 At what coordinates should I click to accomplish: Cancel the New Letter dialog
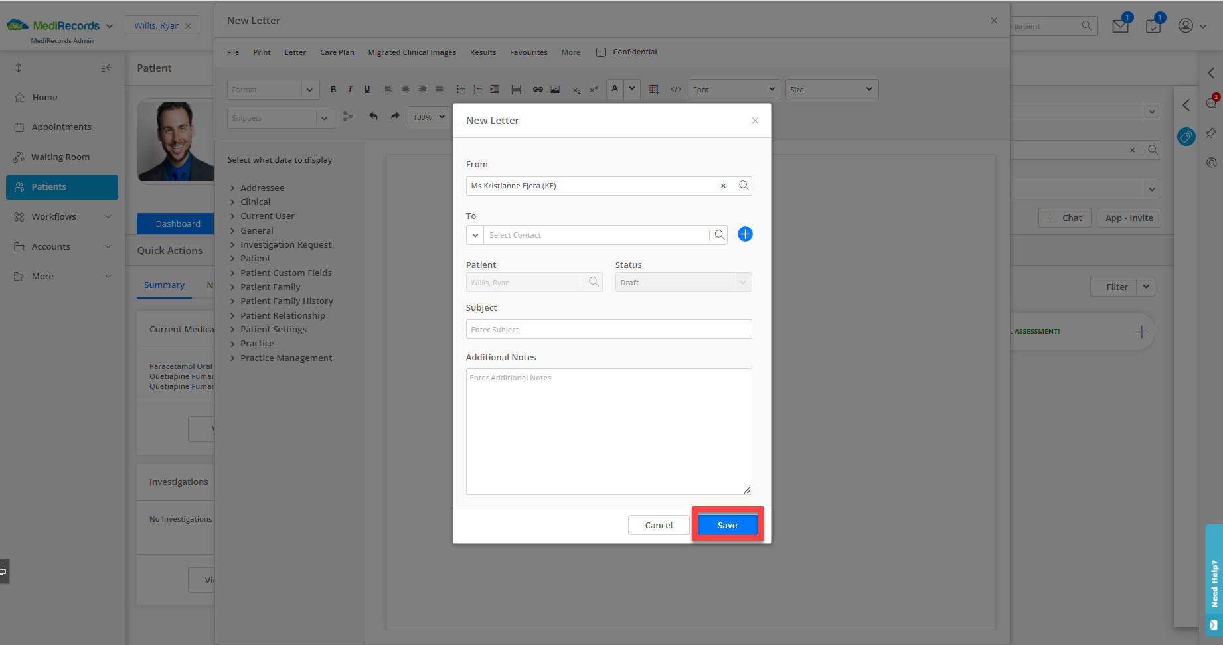[x=659, y=525]
